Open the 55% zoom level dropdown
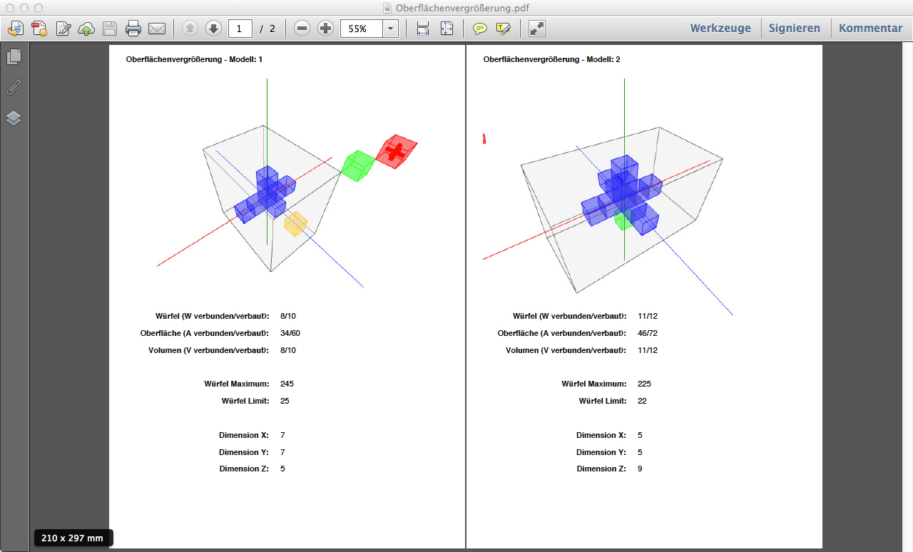 tap(391, 29)
